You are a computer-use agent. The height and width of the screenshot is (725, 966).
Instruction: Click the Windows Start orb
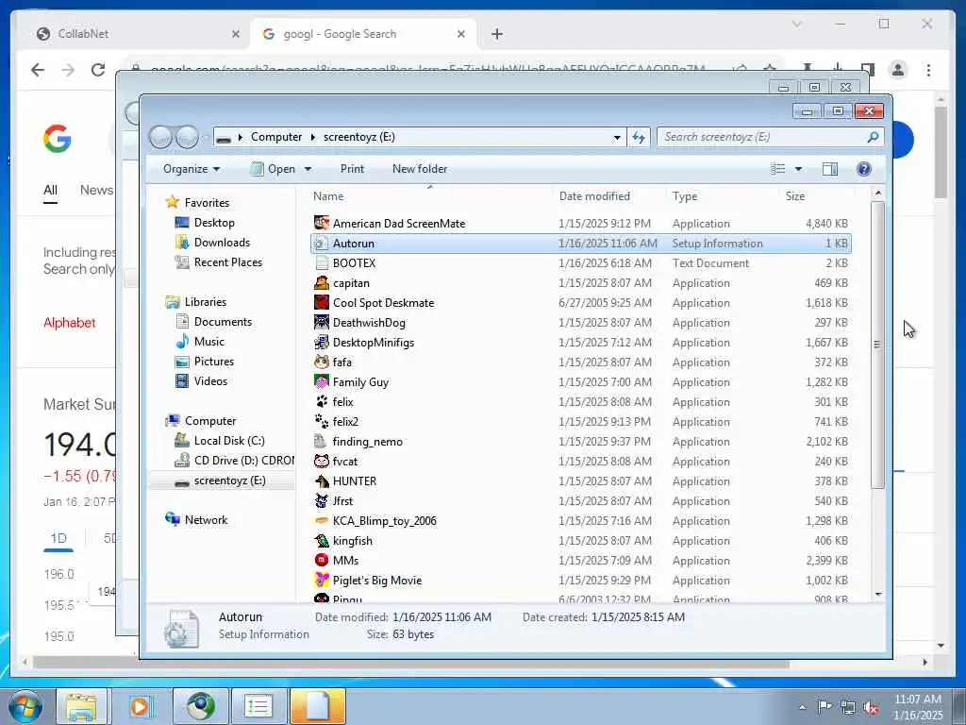(25, 706)
